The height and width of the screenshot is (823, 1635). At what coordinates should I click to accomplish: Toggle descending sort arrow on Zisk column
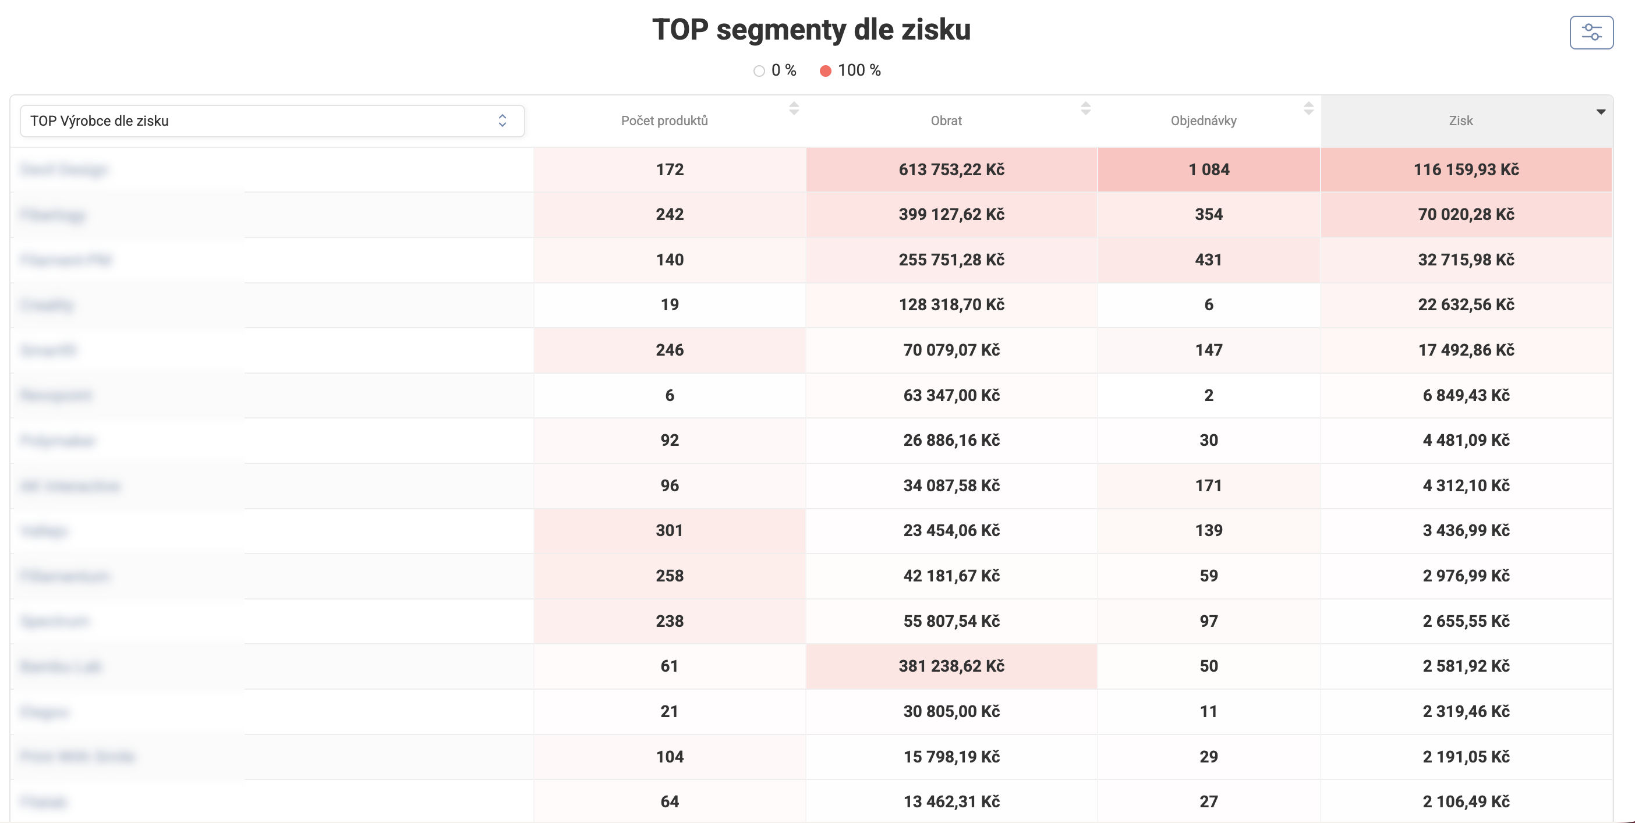click(1601, 112)
